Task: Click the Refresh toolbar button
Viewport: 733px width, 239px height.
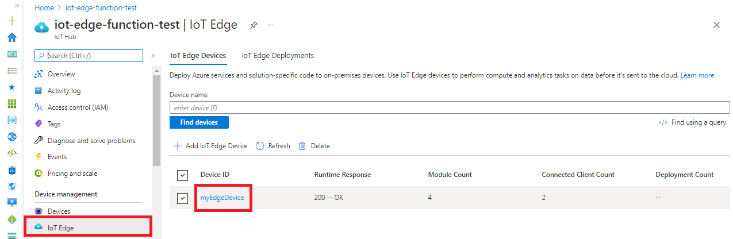Action: pos(273,146)
